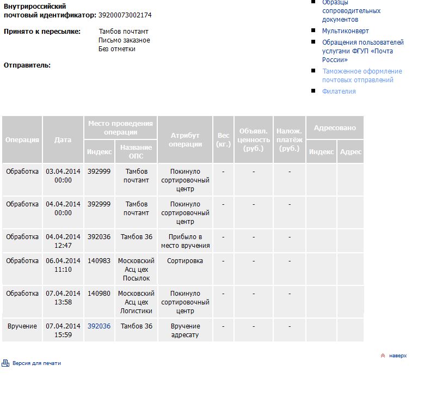Click the Операция column header

click(22, 139)
